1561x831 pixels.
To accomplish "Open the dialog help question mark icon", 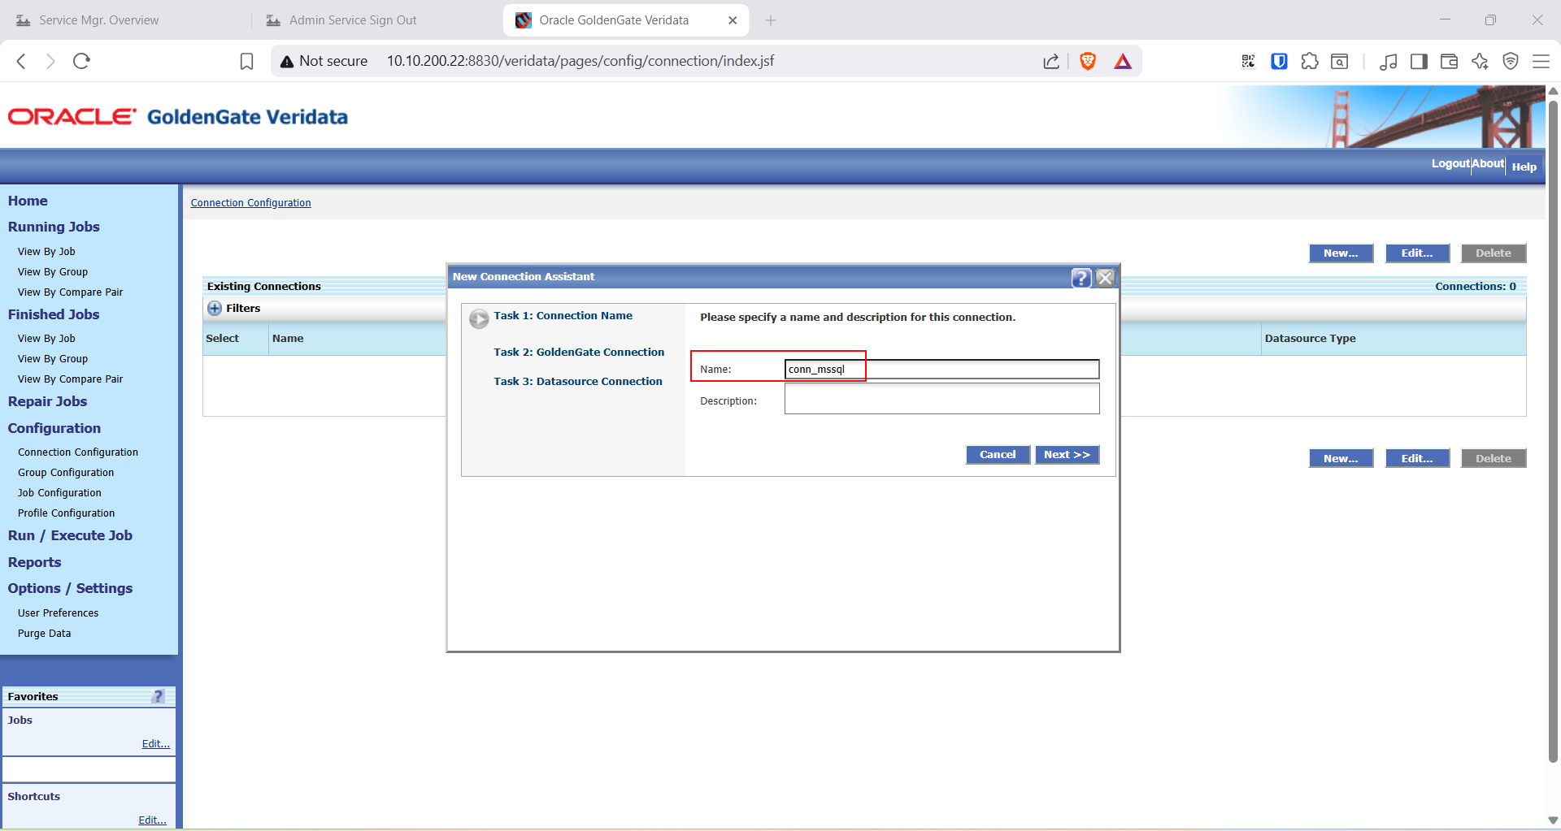I will click(x=1081, y=278).
